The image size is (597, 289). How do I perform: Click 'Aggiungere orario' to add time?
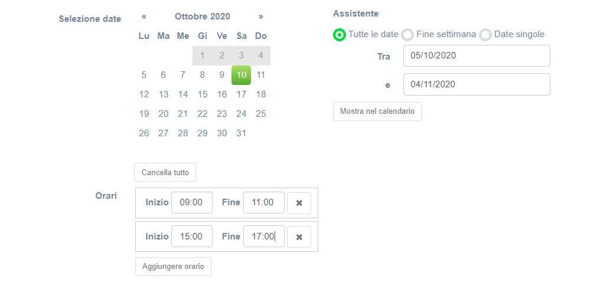tap(173, 267)
